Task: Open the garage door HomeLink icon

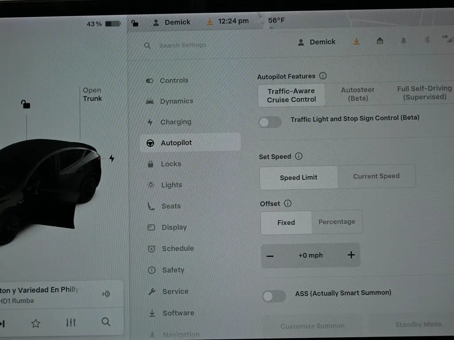Action: pyautogui.click(x=380, y=41)
